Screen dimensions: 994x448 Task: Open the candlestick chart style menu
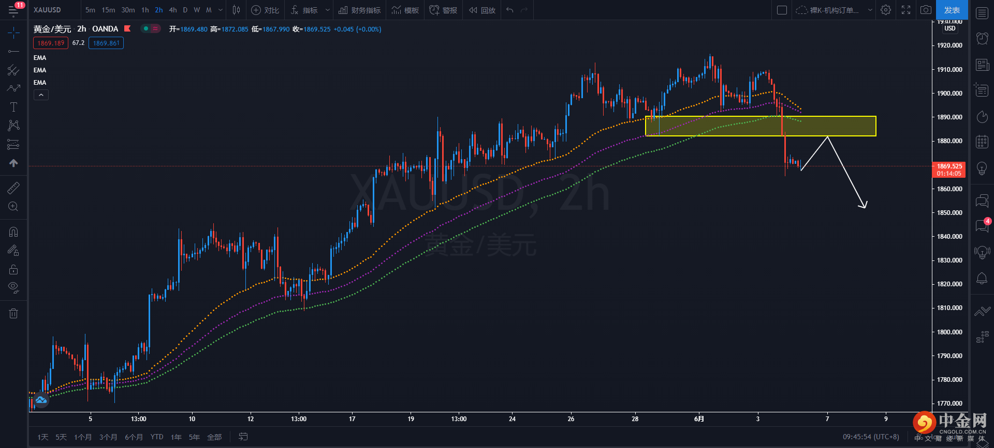(236, 10)
